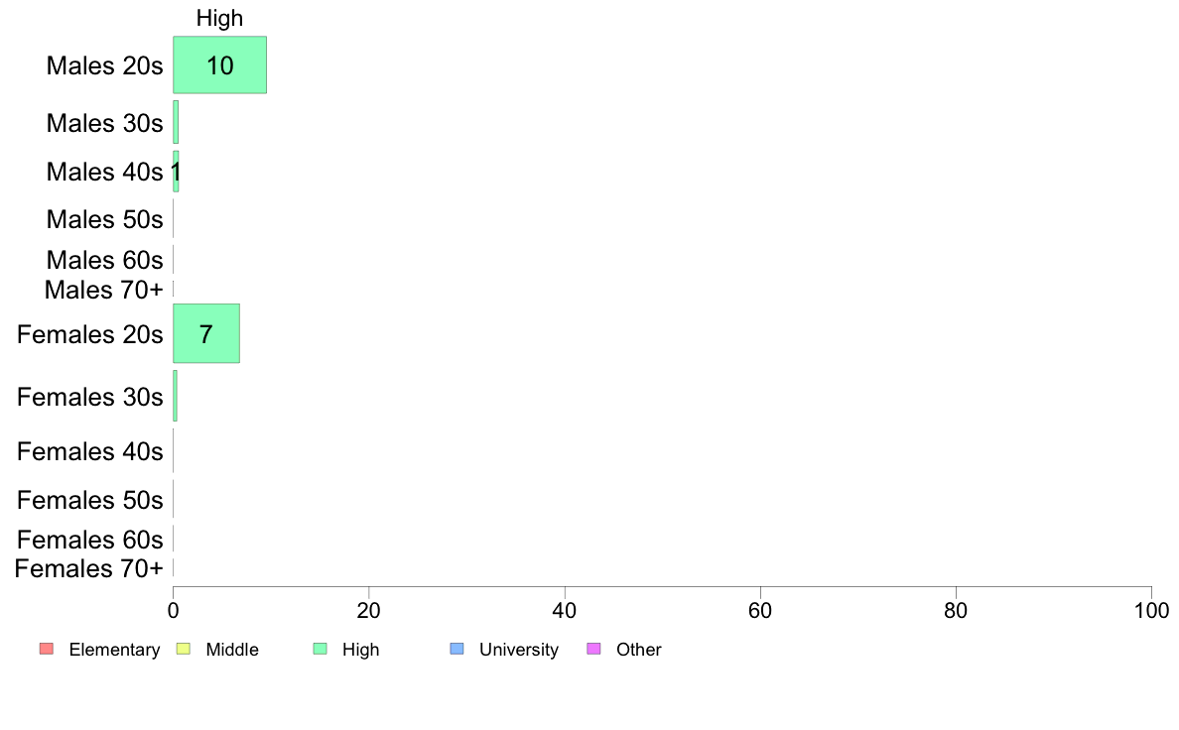
Task: Click the Males 40s bar labeled 1
Action: point(176,172)
